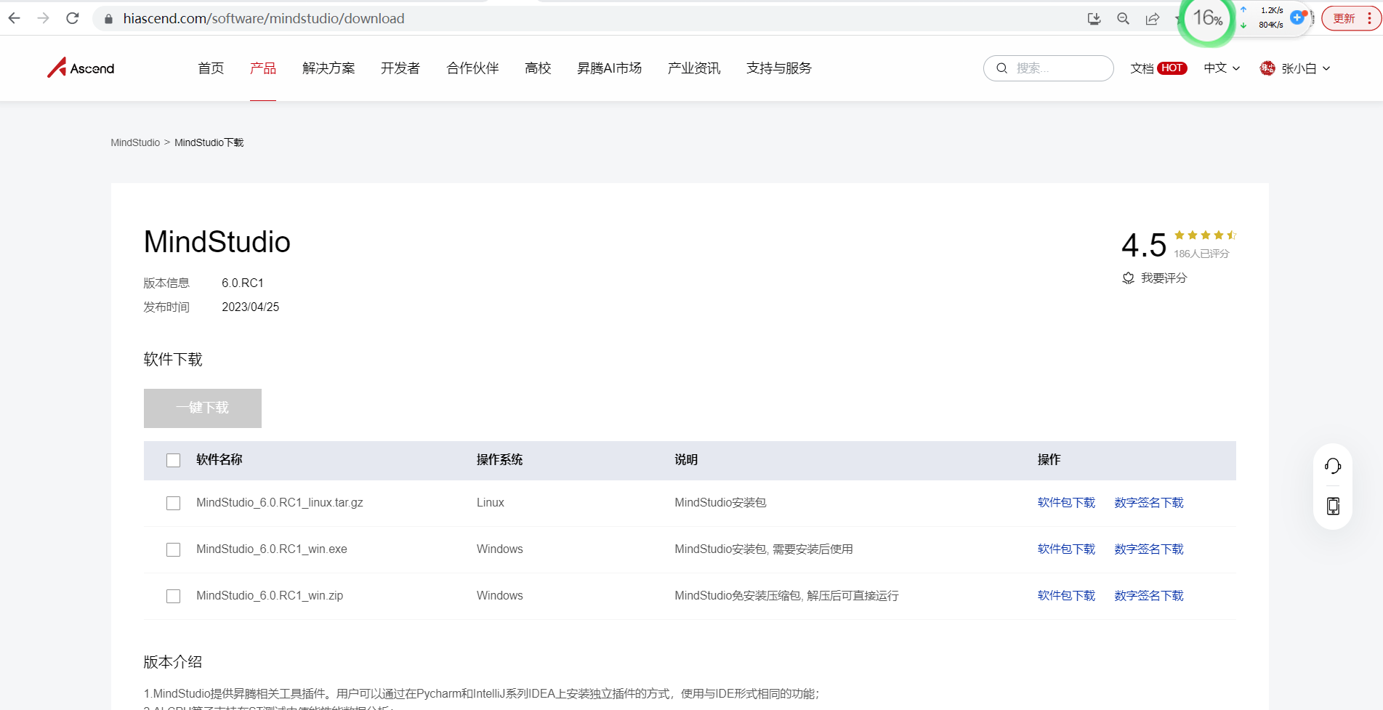
Task: Check the MindStudio_6.0.RC1_linux.tar.gz checkbox
Action: click(x=173, y=503)
